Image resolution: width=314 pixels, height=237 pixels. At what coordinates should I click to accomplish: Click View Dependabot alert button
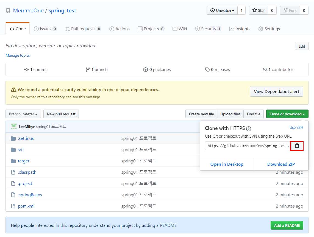coord(276,91)
